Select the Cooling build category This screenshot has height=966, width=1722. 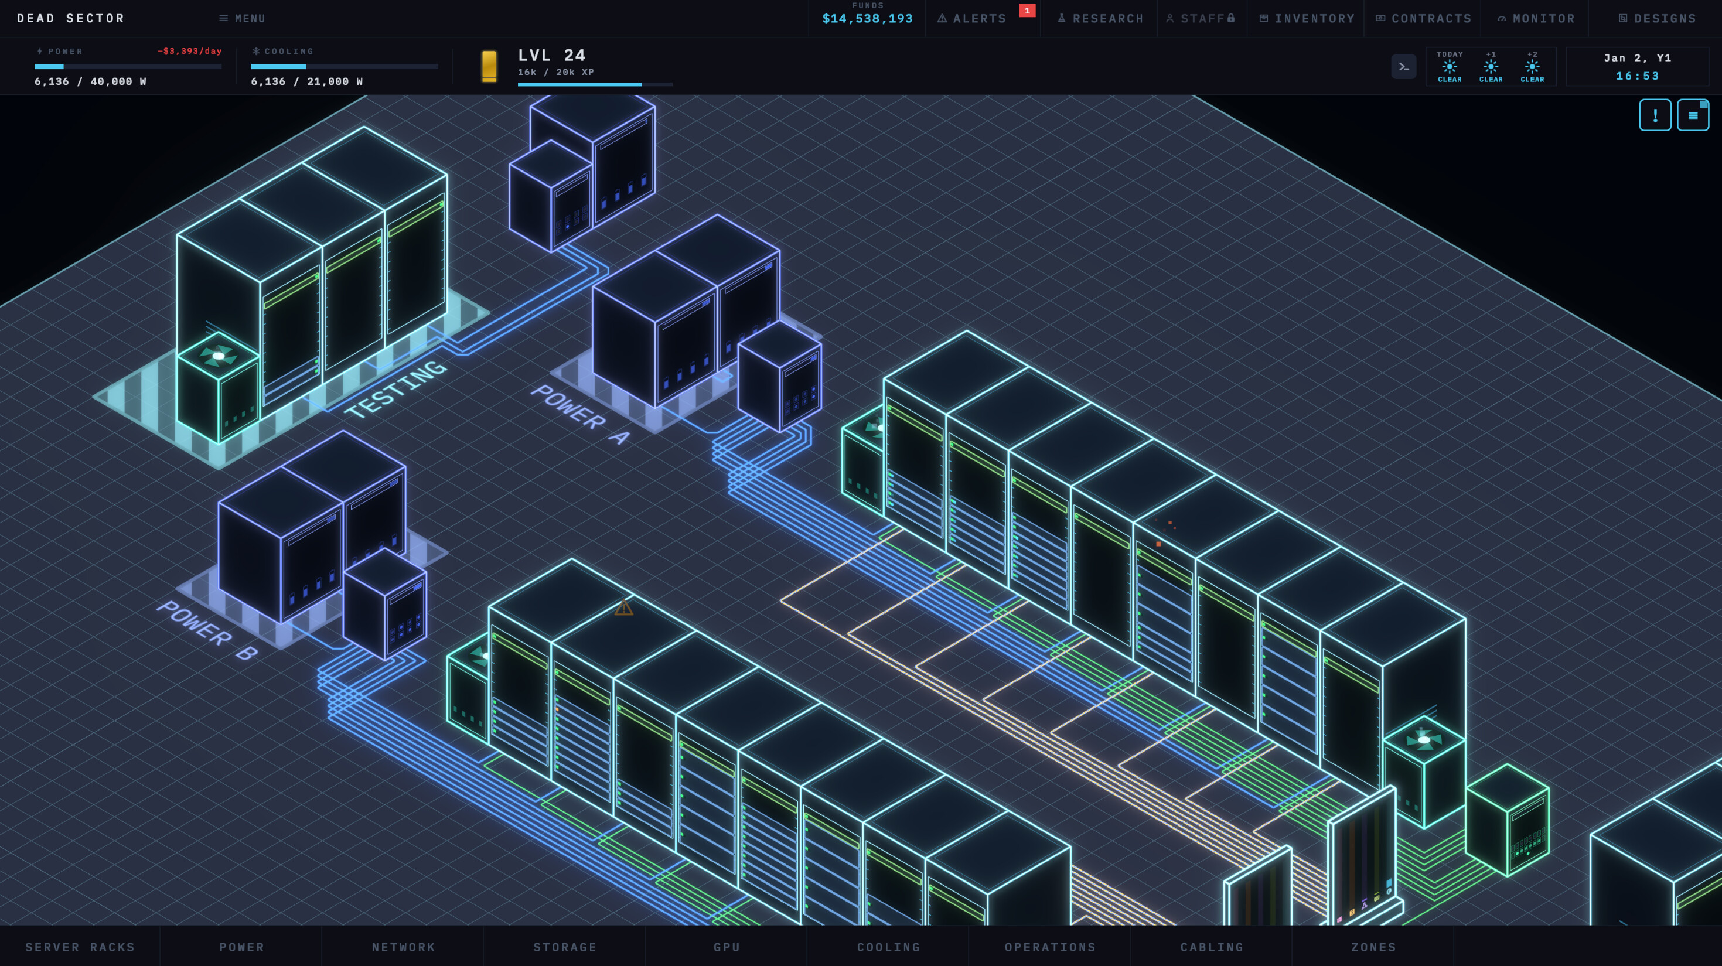[888, 947]
